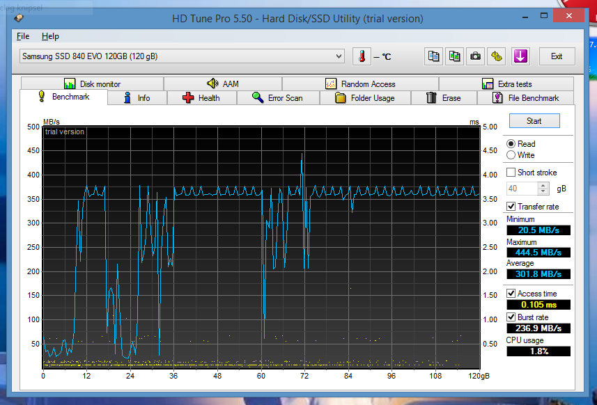This screenshot has height=405, width=597.
Task: Click the benchmark transfer rate graph
Action: [261, 248]
